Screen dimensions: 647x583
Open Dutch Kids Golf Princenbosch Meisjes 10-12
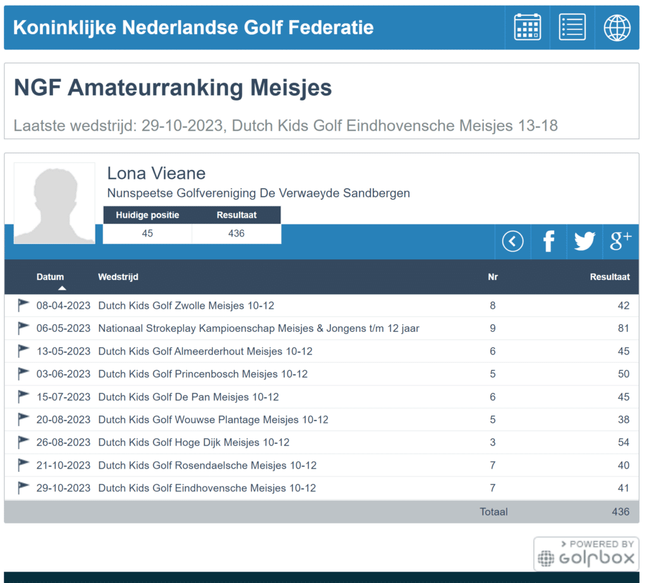203,374
